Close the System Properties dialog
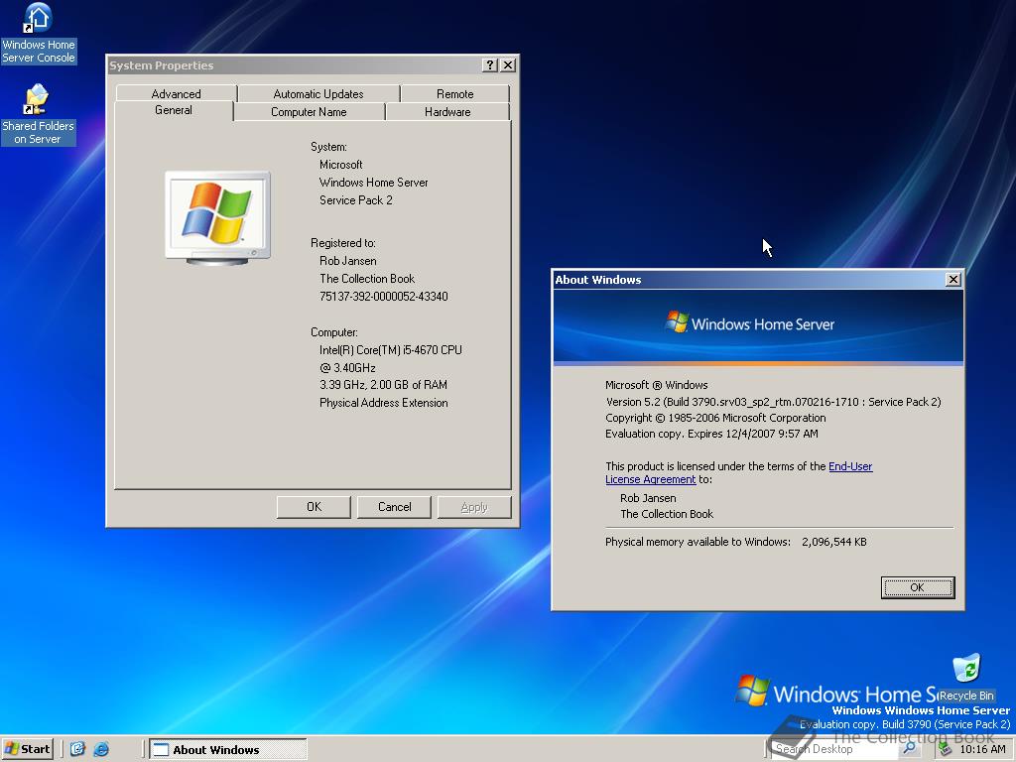Viewport: 1016px width, 762px height. click(x=508, y=64)
